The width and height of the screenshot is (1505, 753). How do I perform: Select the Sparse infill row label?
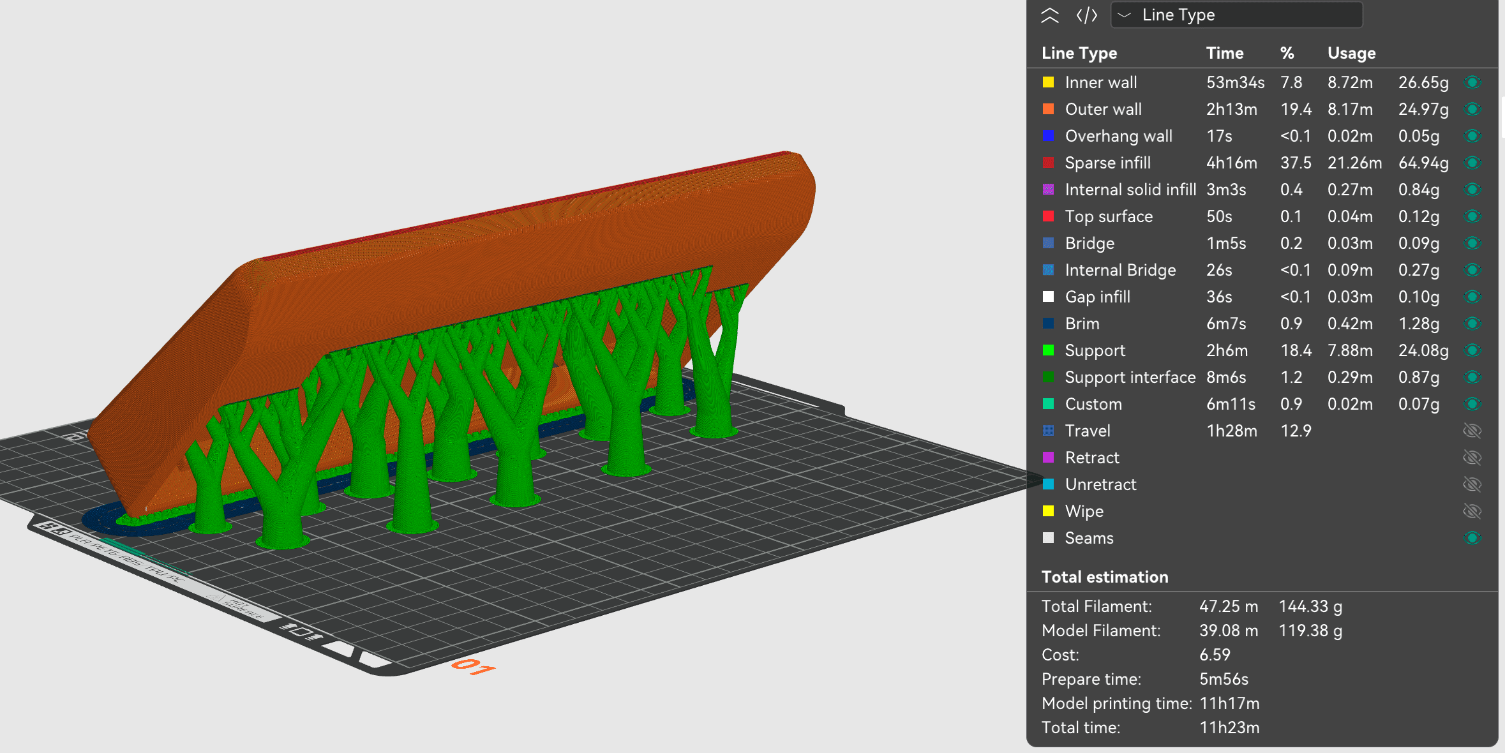pyautogui.click(x=1107, y=163)
